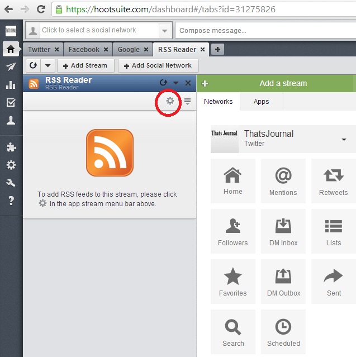This screenshot has height=357, width=356.
Task: Open RSS Reader stream settings gear
Action: (x=170, y=101)
